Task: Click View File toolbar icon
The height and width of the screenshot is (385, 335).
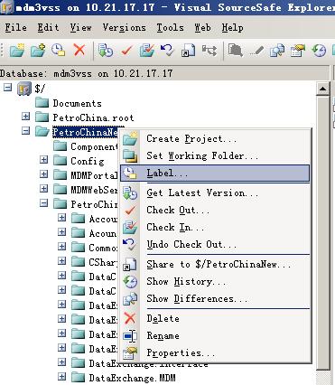Action: point(236,50)
